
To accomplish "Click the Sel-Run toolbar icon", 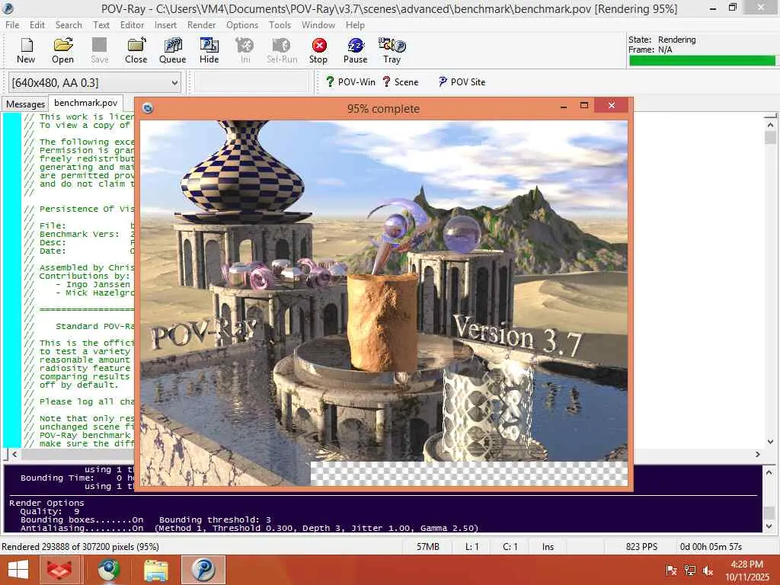I will (x=282, y=51).
